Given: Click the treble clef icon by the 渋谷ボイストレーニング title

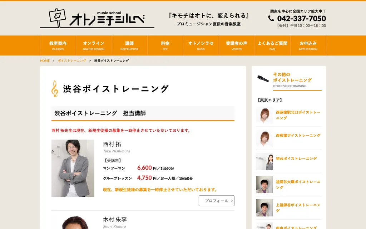Looking at the screenshot, I should coord(55,89).
